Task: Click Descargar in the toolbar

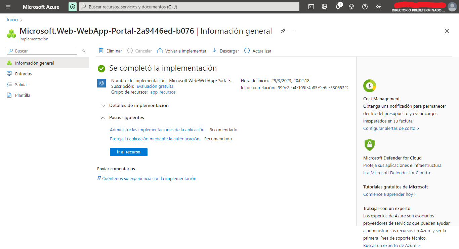Action: [x=225, y=51]
